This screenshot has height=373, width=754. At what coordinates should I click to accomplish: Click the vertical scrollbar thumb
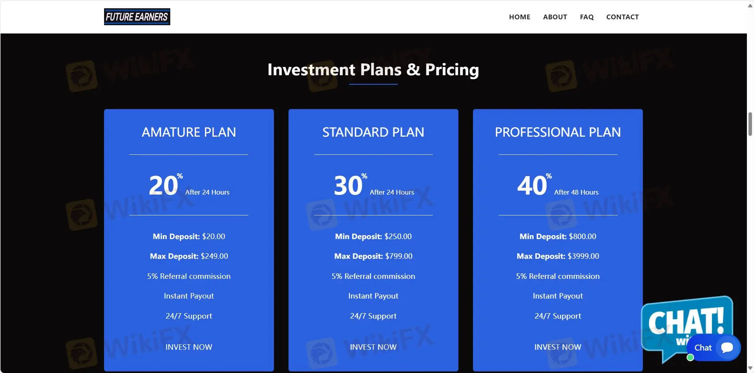click(750, 124)
